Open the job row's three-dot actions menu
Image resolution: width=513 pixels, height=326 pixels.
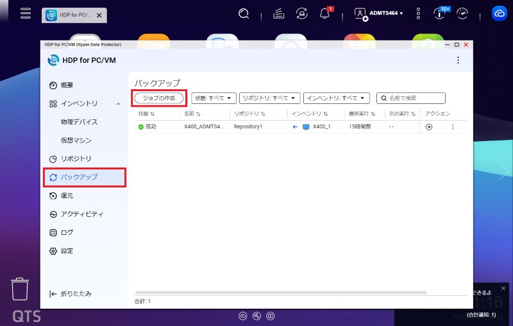click(x=452, y=127)
